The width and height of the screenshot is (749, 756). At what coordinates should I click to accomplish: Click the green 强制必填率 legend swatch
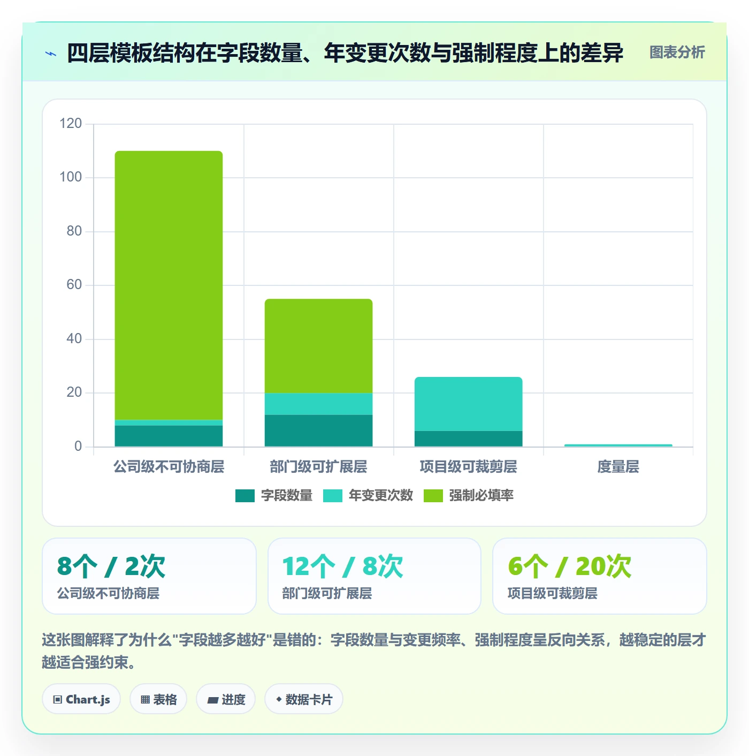433,496
